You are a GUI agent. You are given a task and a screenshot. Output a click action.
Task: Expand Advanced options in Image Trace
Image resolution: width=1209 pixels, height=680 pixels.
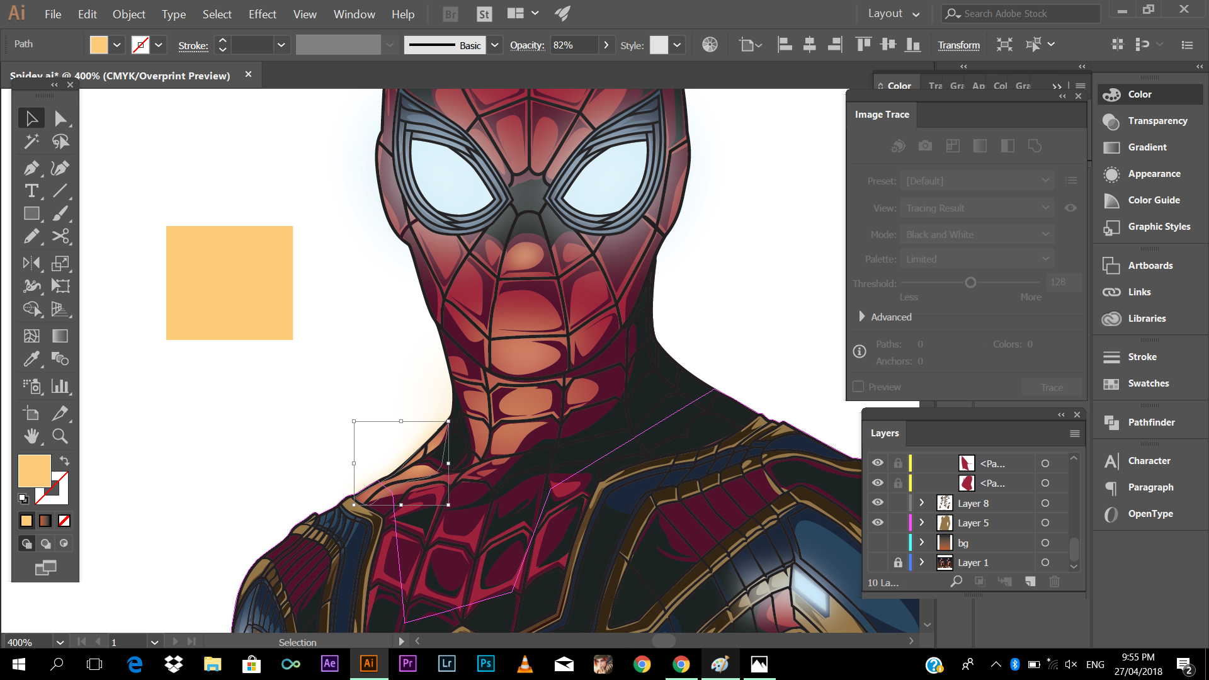(862, 317)
